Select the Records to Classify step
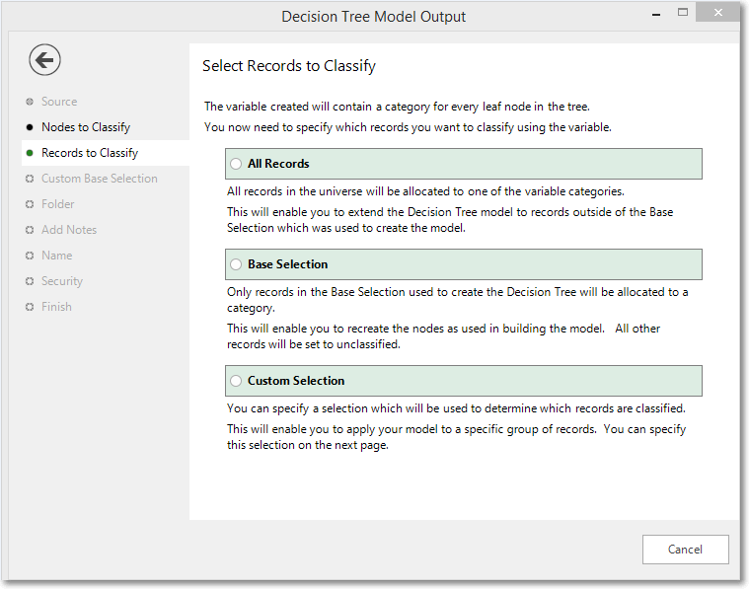749x589 pixels. tap(90, 153)
